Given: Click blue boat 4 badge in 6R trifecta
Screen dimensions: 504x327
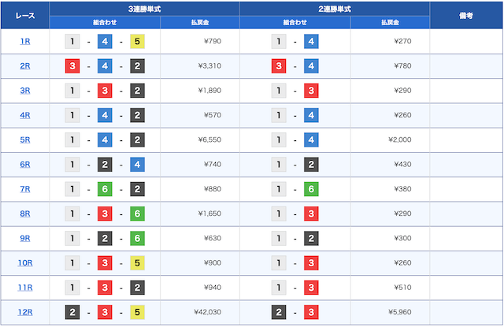Looking at the screenshot, I should [x=137, y=165].
